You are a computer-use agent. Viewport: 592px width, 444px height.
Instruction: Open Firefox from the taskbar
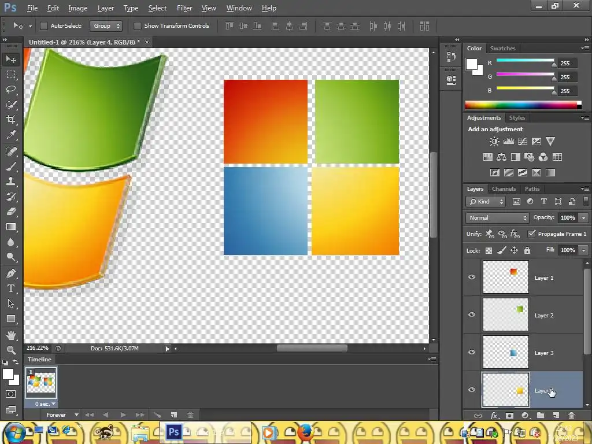(305, 432)
